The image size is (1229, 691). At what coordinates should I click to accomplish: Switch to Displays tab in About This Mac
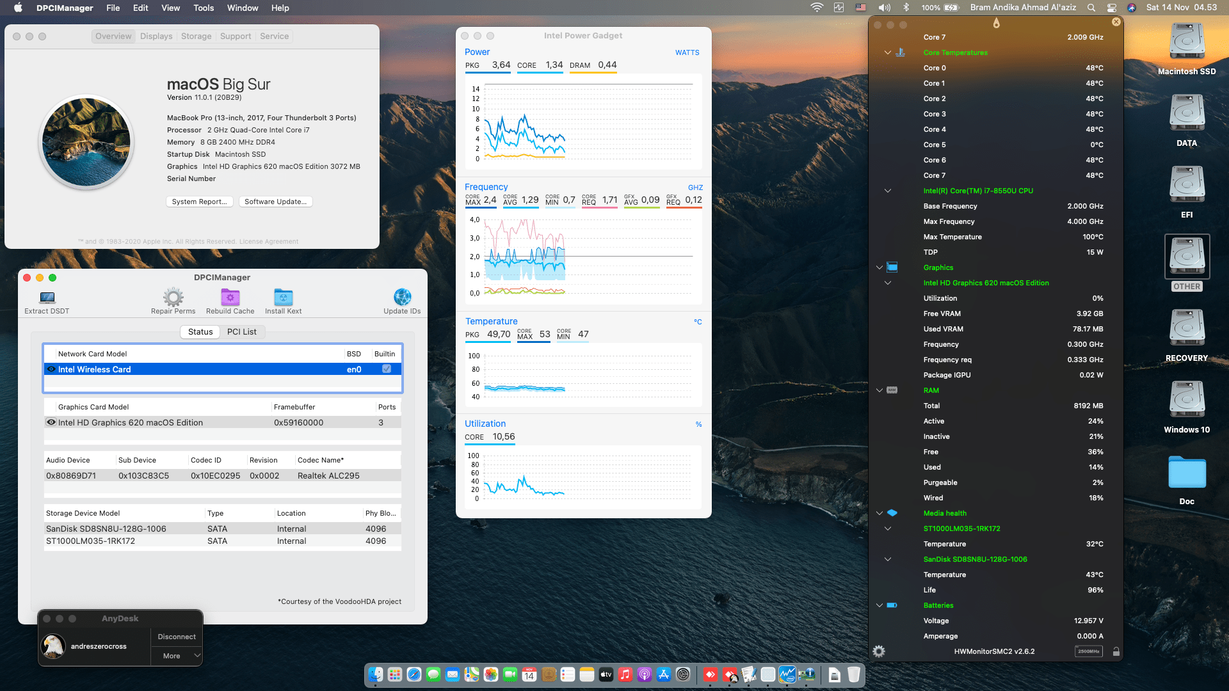coord(156,36)
